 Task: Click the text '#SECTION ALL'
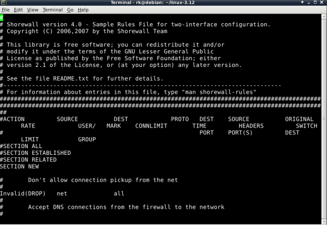point(21,146)
